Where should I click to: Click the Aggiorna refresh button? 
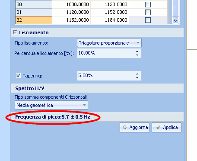(x=135, y=127)
